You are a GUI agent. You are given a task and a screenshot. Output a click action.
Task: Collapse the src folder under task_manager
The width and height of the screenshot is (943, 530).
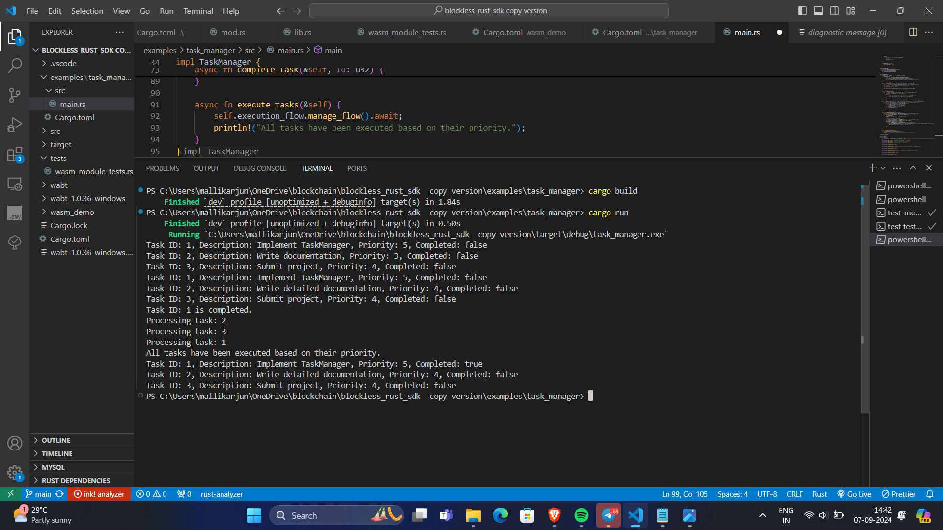coord(82,90)
